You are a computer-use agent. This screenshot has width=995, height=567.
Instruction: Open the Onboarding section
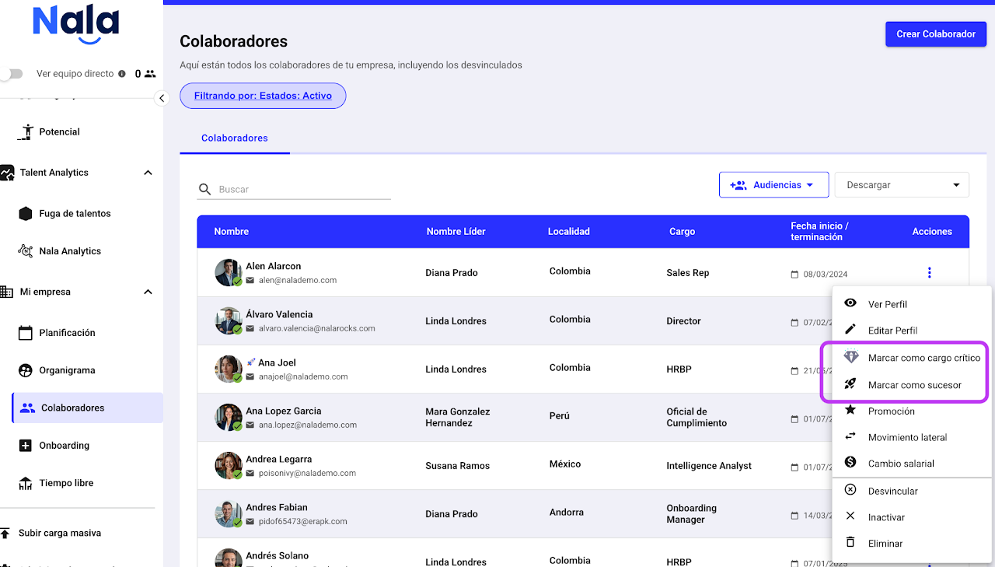tap(64, 446)
